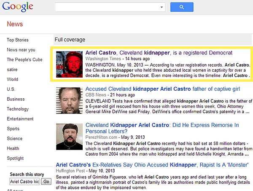
Task: Open News near you section
Action: click(x=21, y=50)
